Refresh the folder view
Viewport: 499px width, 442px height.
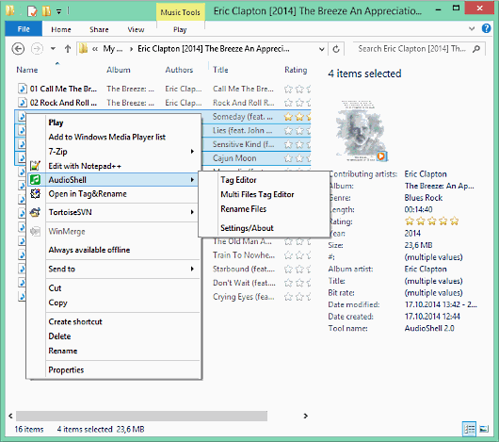coord(336,49)
